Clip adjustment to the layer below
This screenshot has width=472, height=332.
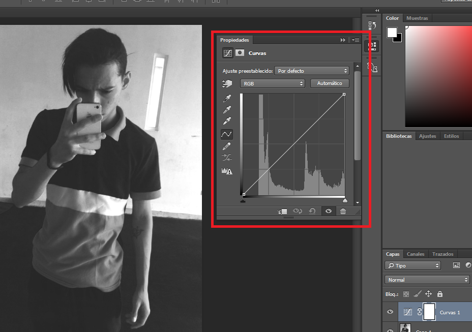[x=282, y=212]
